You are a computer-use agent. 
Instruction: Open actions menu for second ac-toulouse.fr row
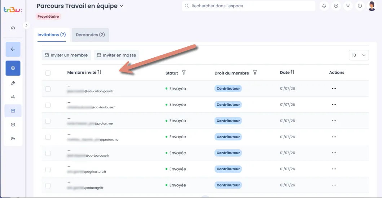(x=334, y=153)
